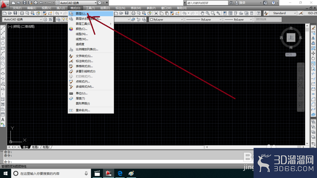Open 单位(U)... entry
This screenshot has width=317, height=178.
[x=91, y=93]
